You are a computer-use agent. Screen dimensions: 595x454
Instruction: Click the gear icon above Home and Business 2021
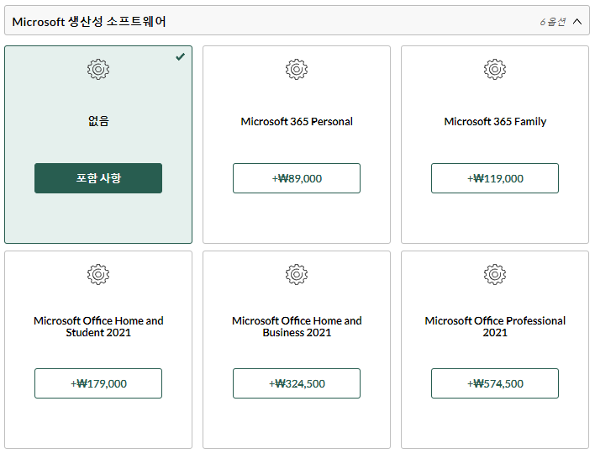(x=297, y=274)
